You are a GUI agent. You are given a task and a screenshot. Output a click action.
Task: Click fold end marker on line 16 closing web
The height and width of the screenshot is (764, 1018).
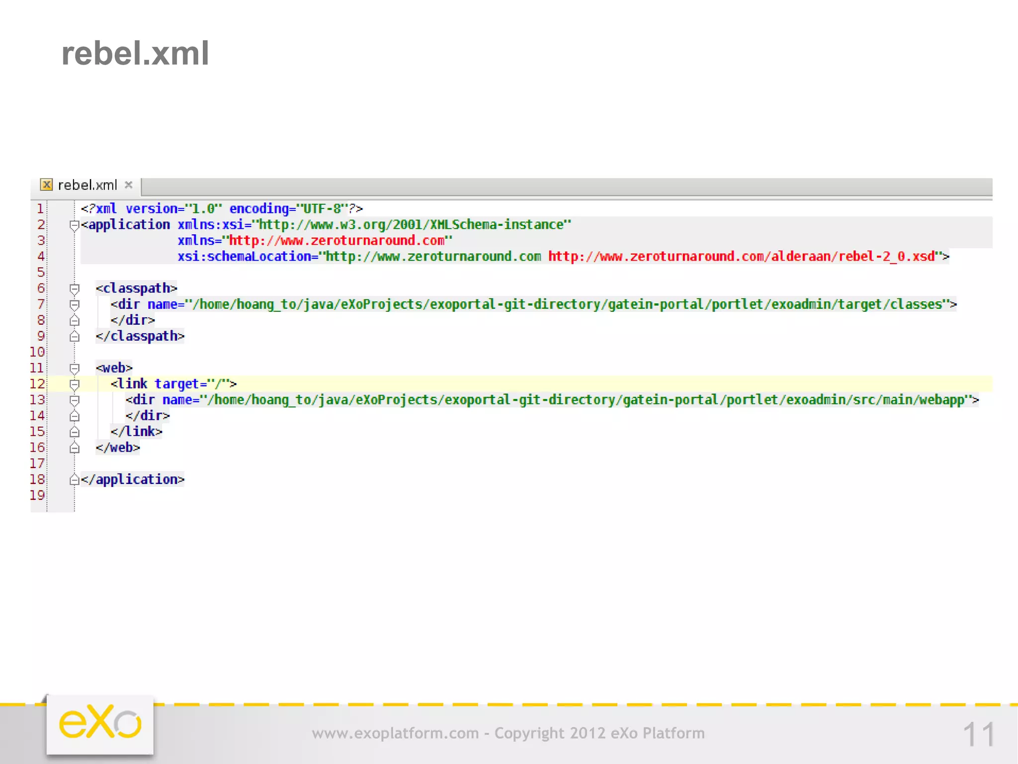75,448
